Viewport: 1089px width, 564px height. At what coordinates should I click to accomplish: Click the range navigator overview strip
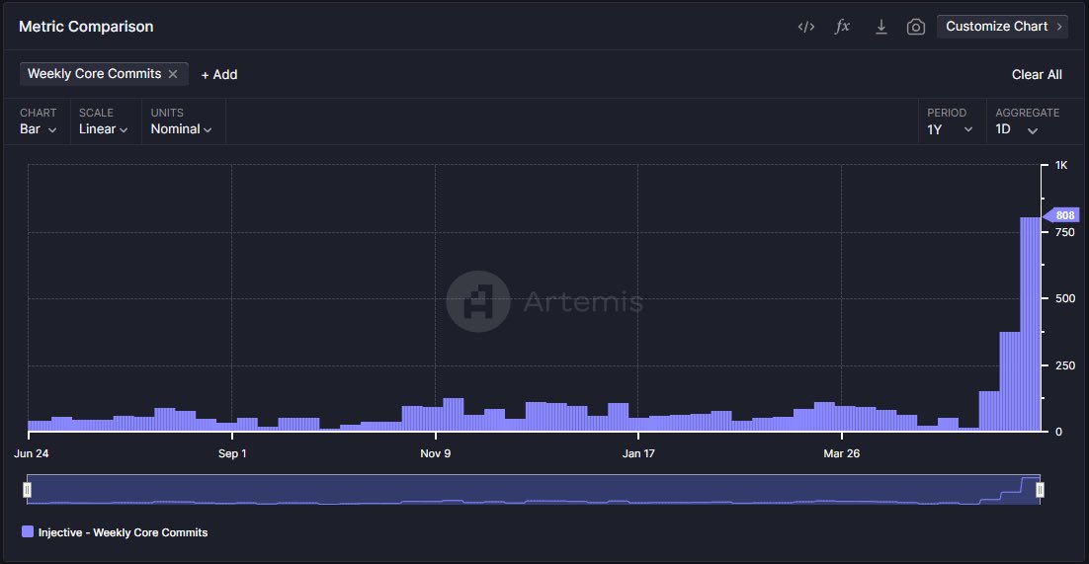coord(534,490)
